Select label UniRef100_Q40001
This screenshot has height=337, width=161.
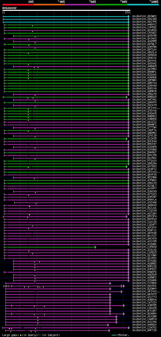(x=144, y=61)
